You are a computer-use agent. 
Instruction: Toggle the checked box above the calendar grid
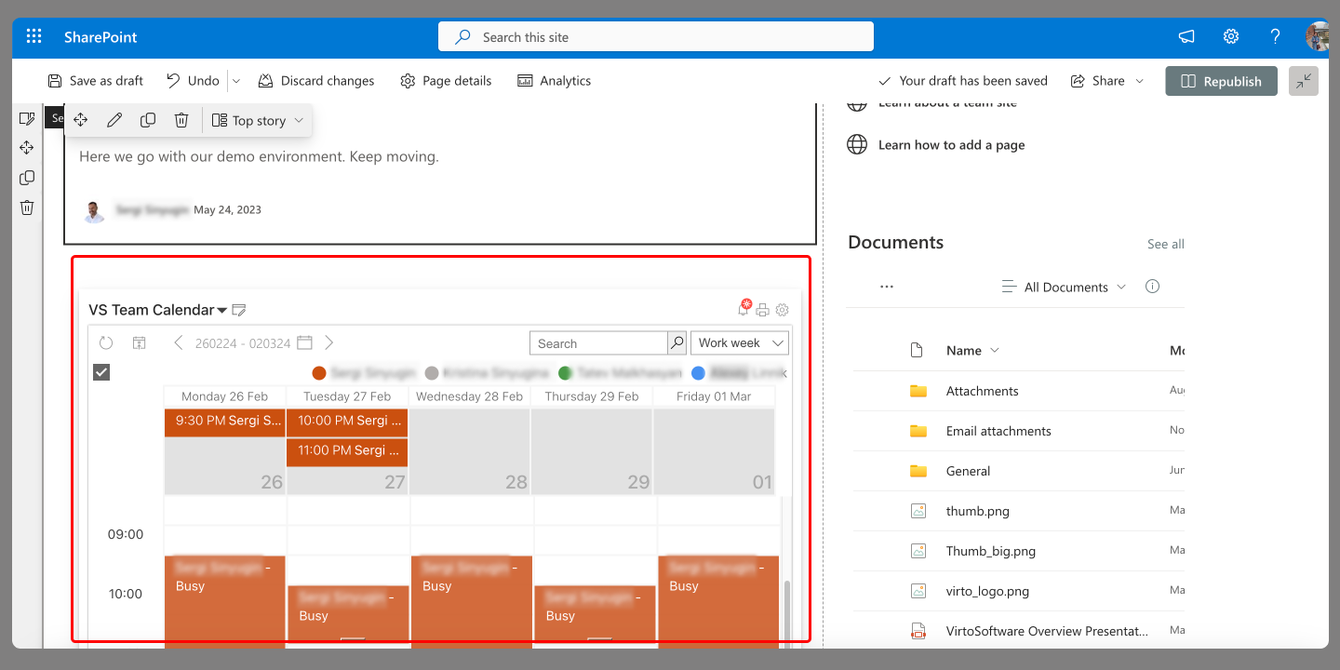click(x=102, y=372)
